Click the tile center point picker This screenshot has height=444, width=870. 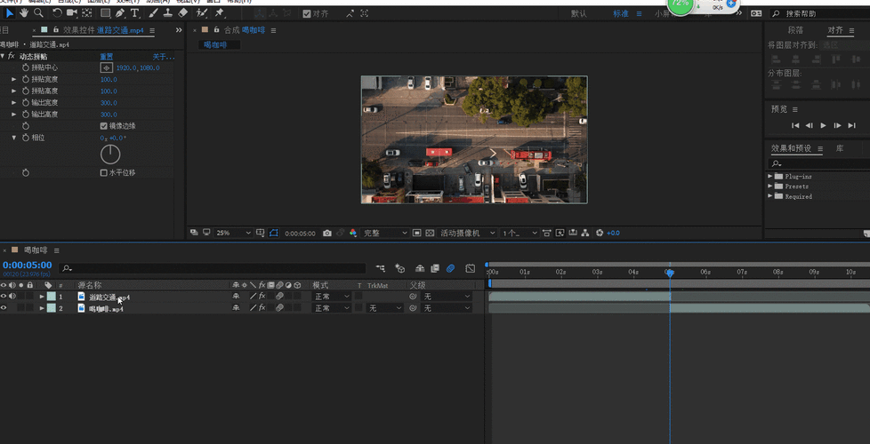(106, 67)
